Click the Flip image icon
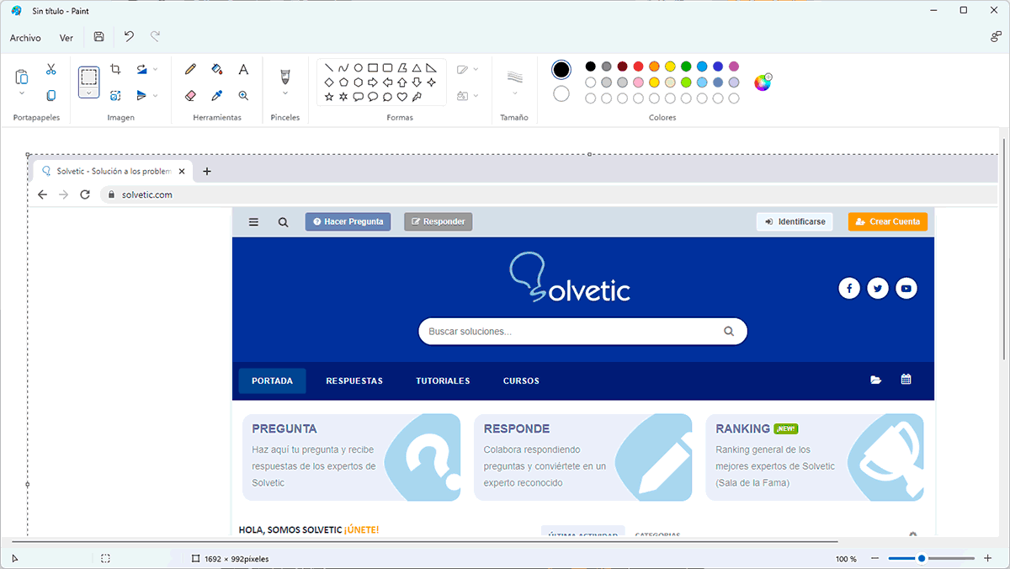 (x=142, y=96)
